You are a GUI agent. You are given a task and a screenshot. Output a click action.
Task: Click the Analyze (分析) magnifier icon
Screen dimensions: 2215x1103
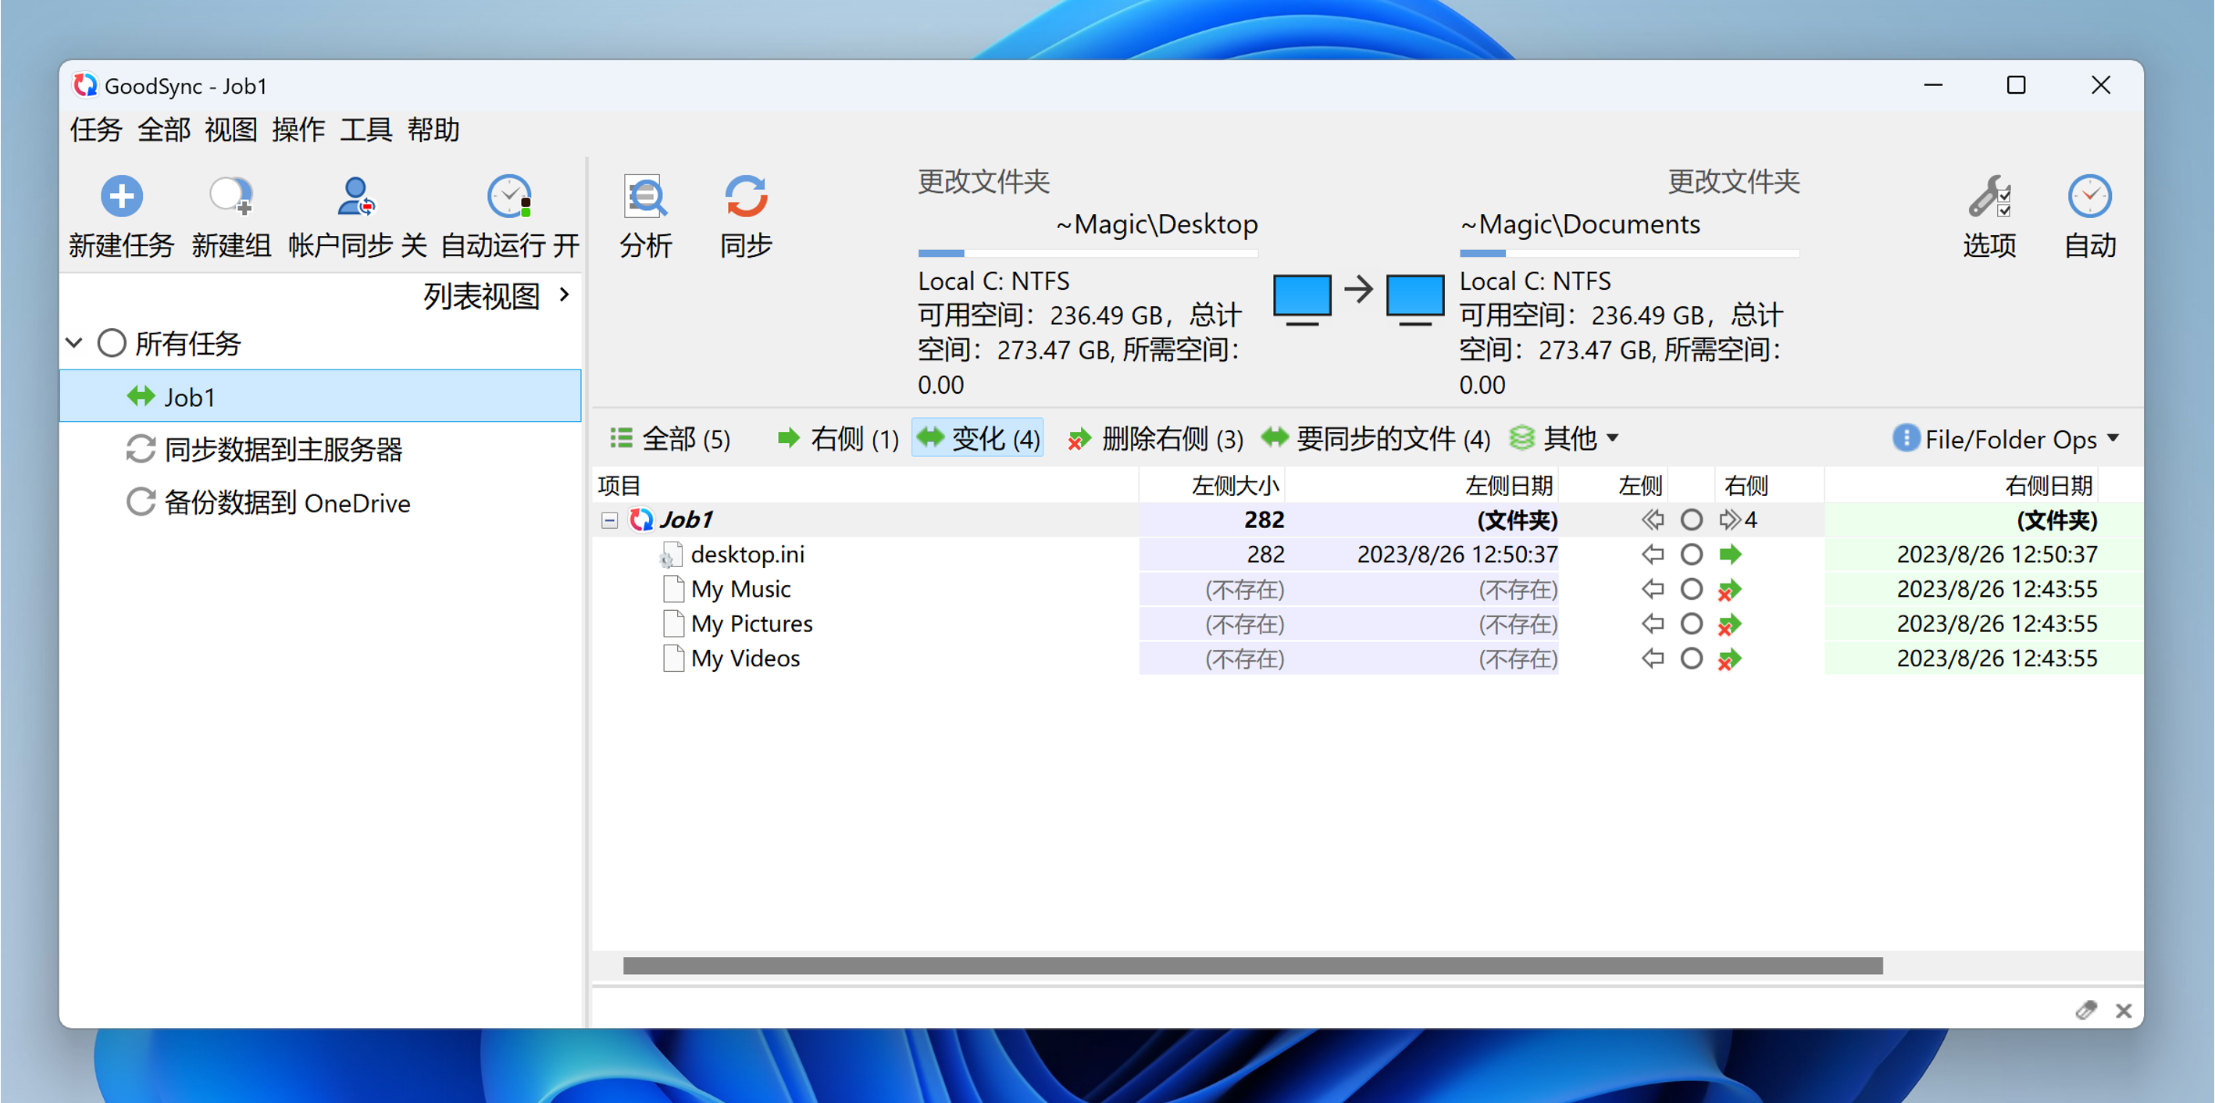(x=645, y=197)
